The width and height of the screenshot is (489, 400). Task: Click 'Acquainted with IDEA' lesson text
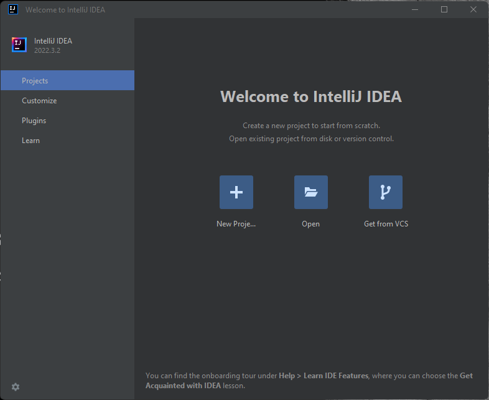(x=183, y=386)
